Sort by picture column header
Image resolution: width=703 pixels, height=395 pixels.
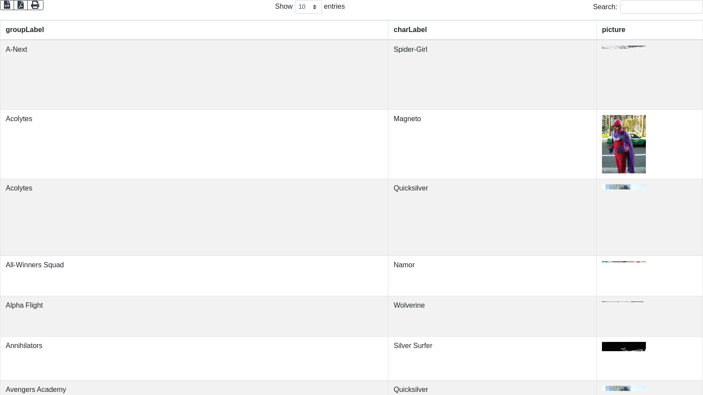point(649,30)
